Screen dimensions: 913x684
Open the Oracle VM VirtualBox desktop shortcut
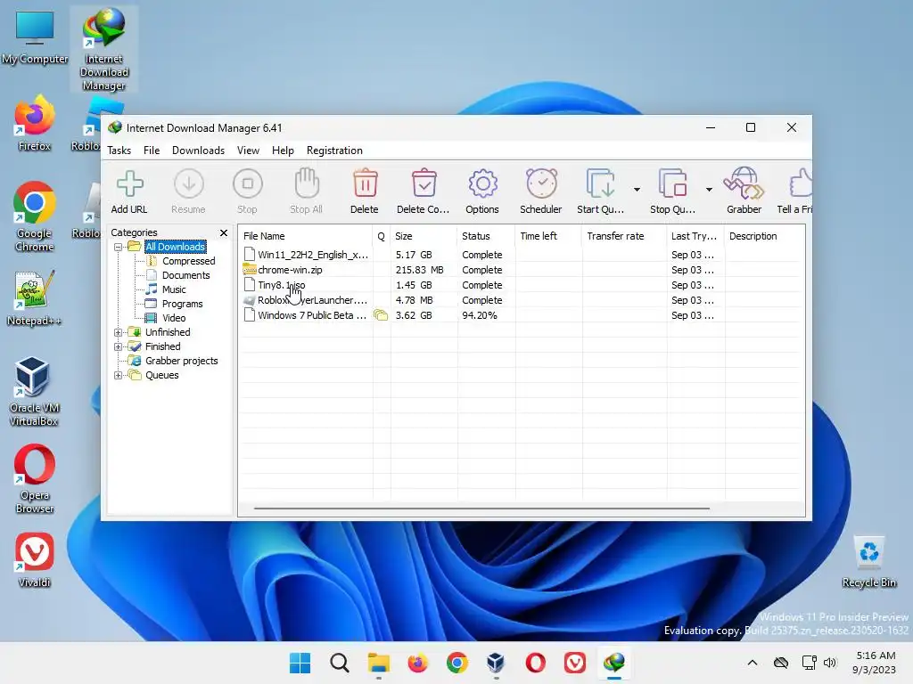coord(35,392)
